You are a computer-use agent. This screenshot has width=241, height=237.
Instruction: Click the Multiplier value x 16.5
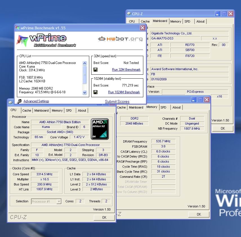[x=44, y=179]
